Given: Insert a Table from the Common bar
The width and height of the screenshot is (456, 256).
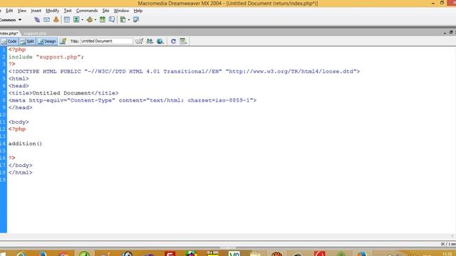Looking at the screenshot, I should click(x=66, y=20).
